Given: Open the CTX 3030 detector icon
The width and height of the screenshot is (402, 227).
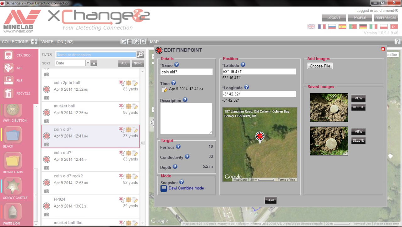Looking at the screenshot, I should point(8,55).
